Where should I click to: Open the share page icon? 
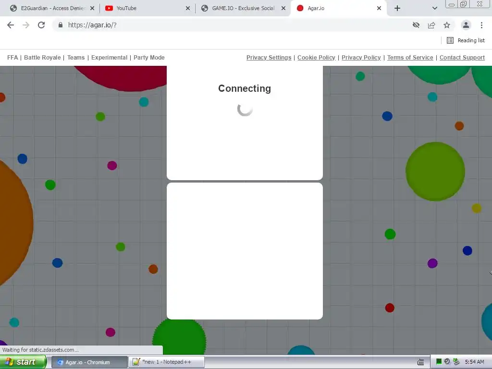(x=431, y=25)
